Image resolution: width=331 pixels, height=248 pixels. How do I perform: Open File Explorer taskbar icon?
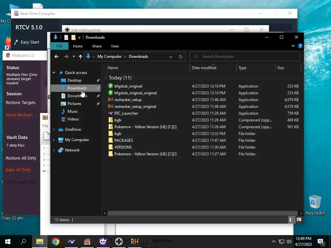(39, 242)
